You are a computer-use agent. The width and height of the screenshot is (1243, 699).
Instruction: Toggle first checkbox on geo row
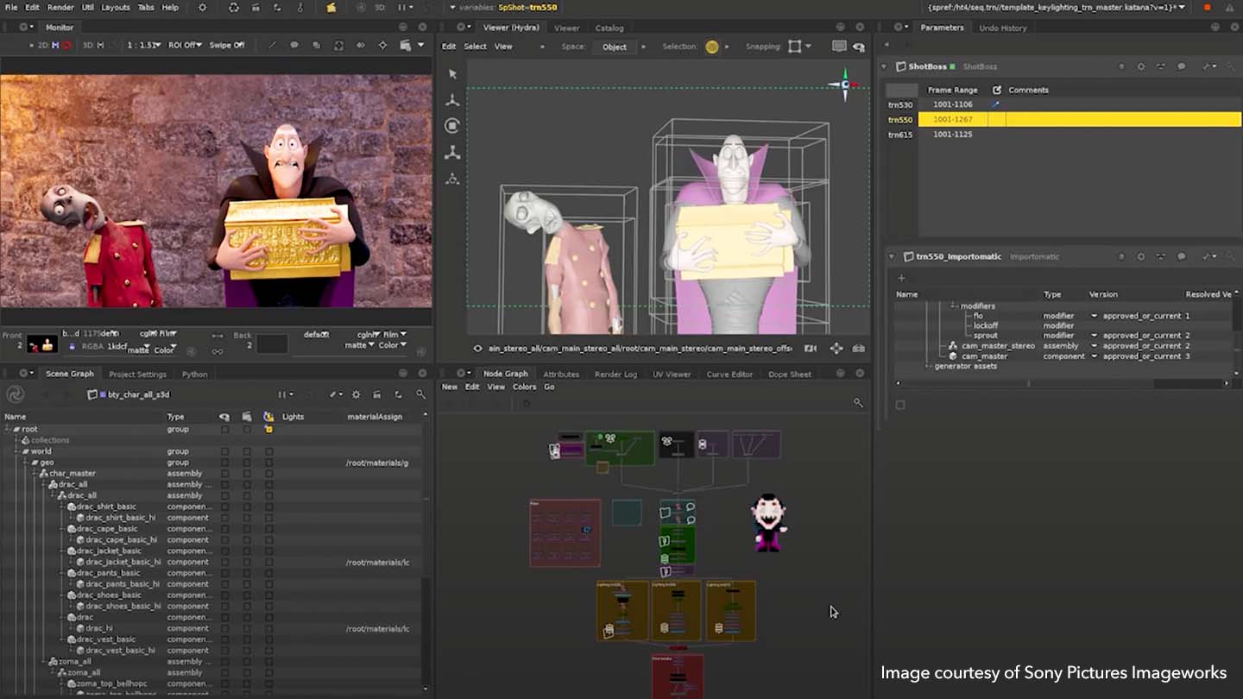pos(224,463)
